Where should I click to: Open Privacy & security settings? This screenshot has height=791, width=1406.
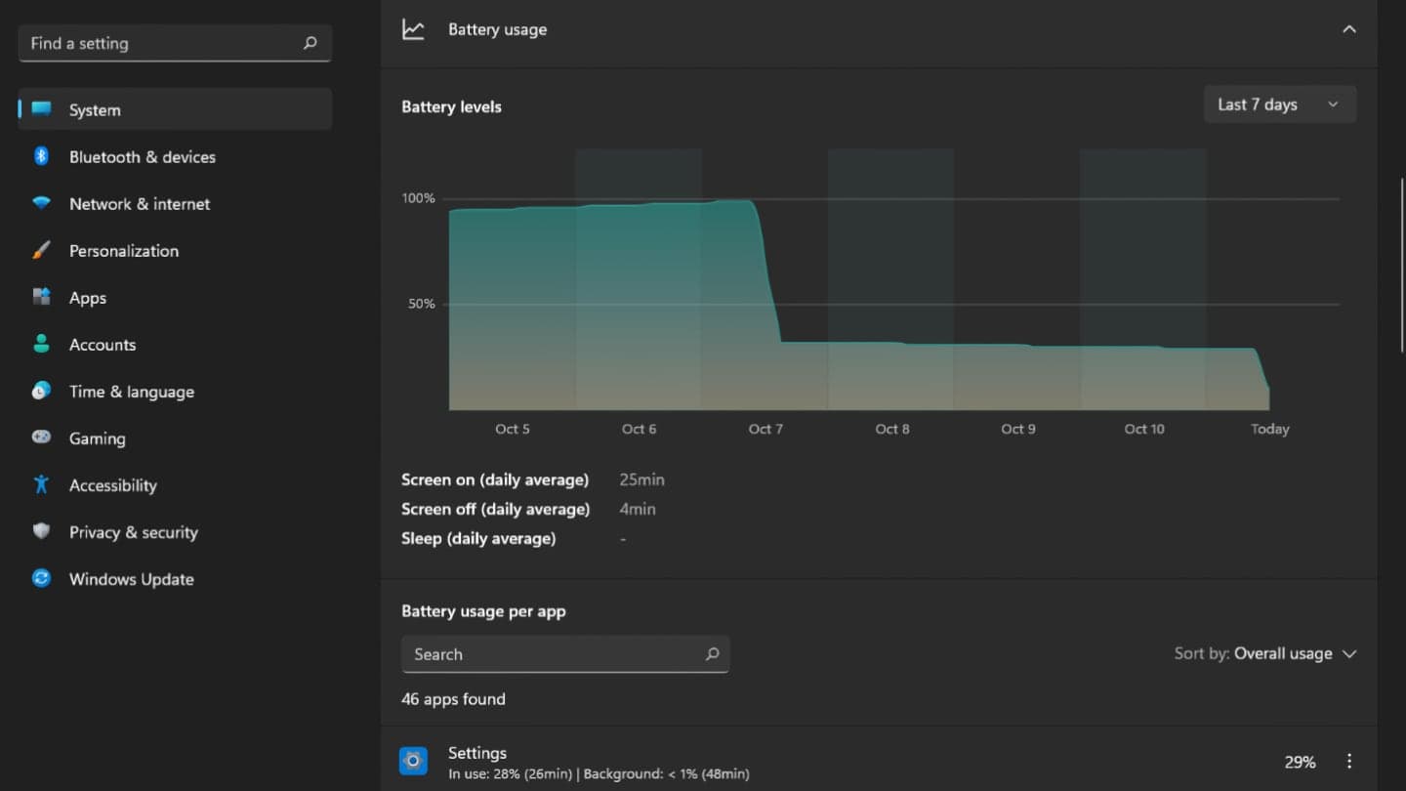tap(175, 531)
